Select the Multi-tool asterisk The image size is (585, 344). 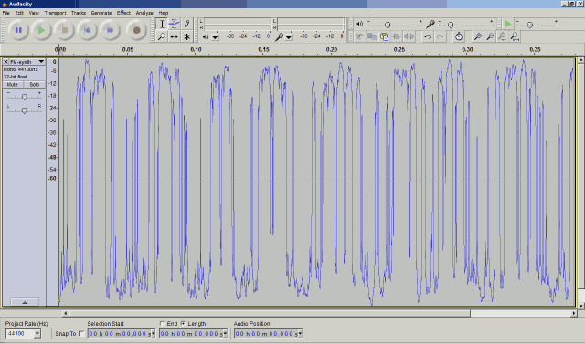[186, 36]
